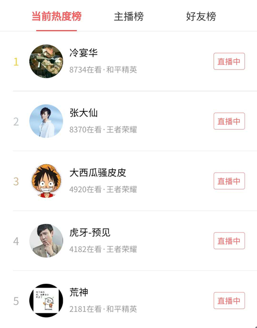Watch 虎牙-预见 via 直播中 button
This screenshot has height=328, width=257.
[x=229, y=241]
